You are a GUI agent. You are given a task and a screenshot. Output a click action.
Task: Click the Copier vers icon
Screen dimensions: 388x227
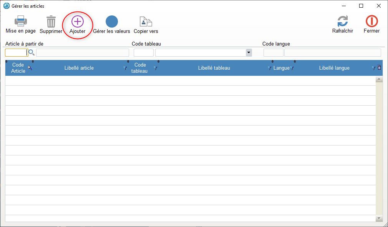tap(146, 21)
